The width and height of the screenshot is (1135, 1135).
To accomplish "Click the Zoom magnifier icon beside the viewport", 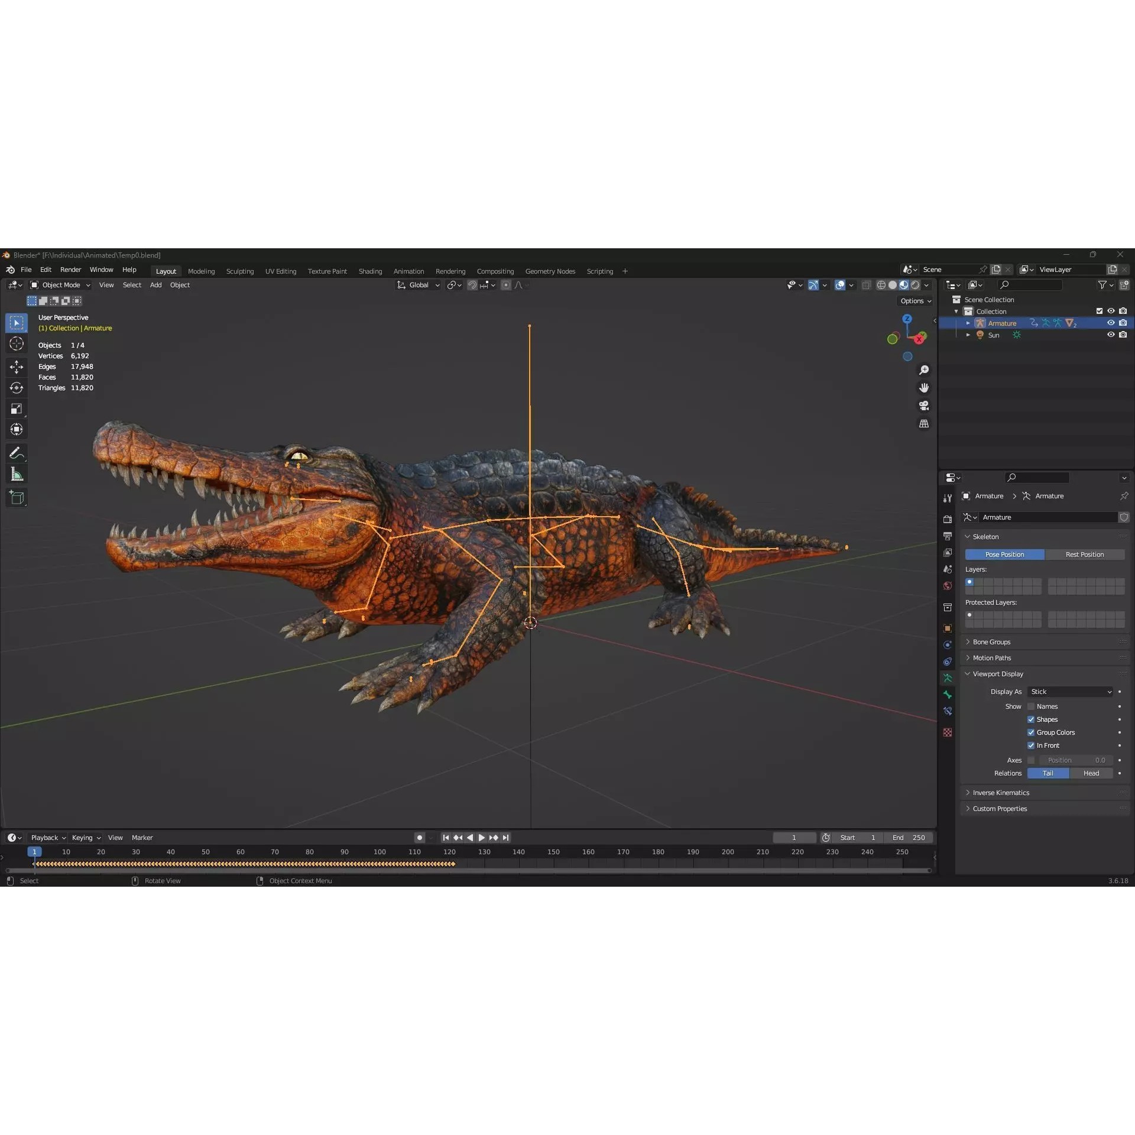I will pos(925,369).
